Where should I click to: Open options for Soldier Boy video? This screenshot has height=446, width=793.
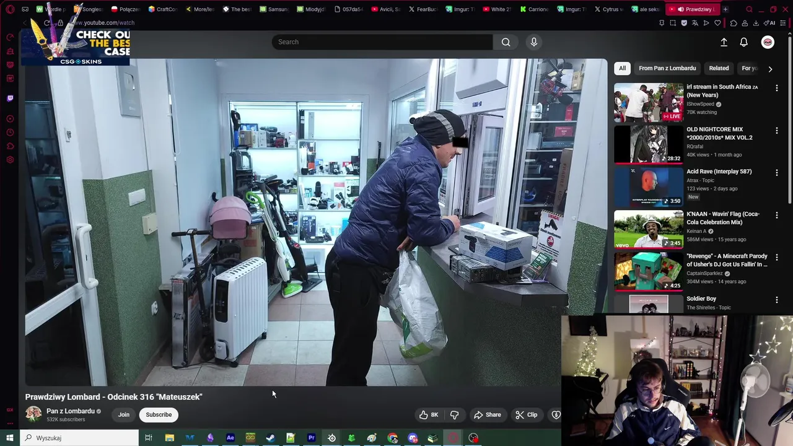click(777, 300)
